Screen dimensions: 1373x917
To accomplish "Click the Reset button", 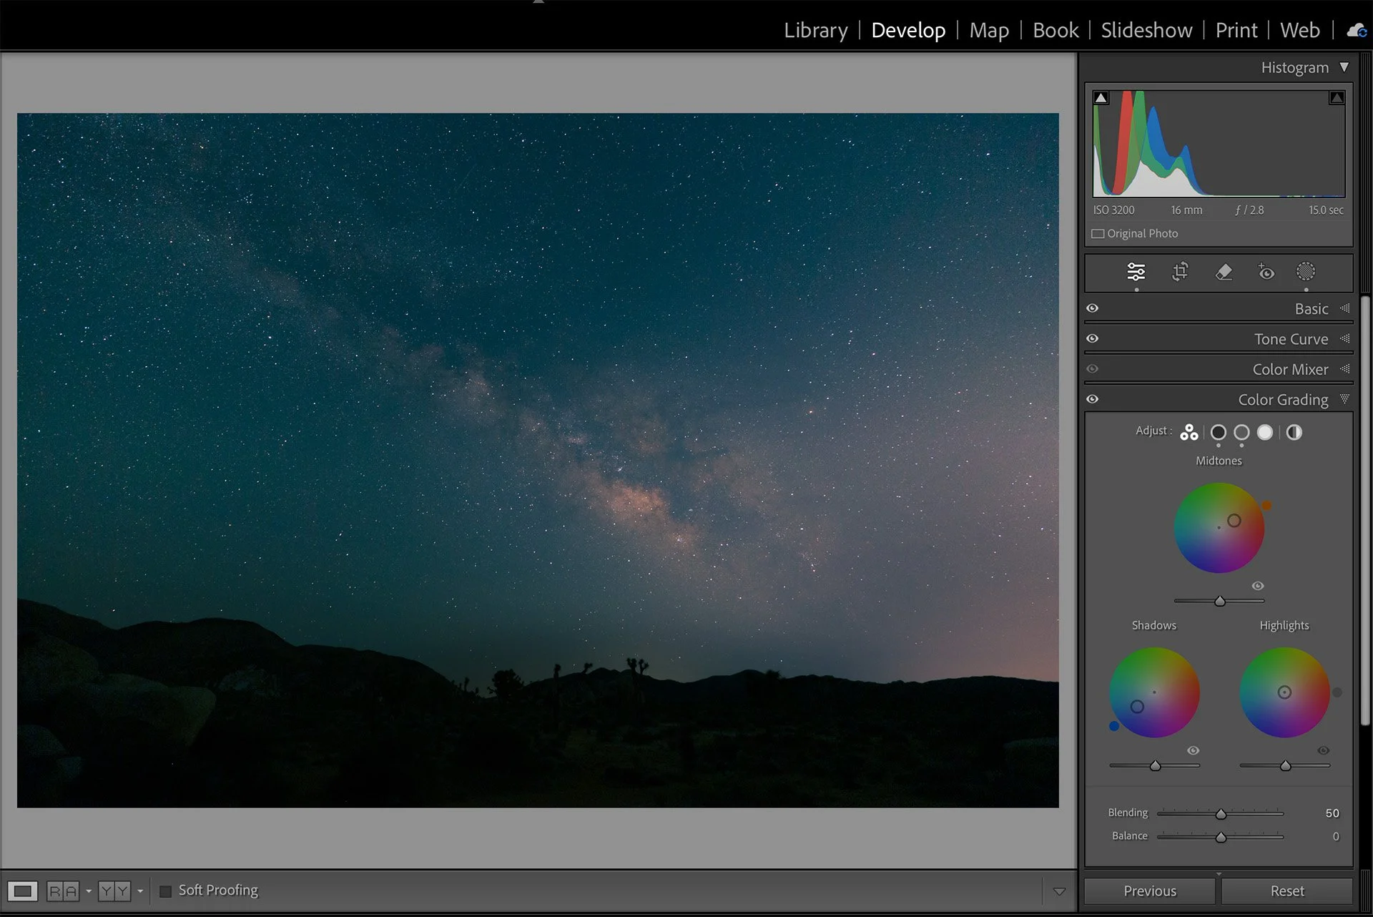I will 1286,891.
